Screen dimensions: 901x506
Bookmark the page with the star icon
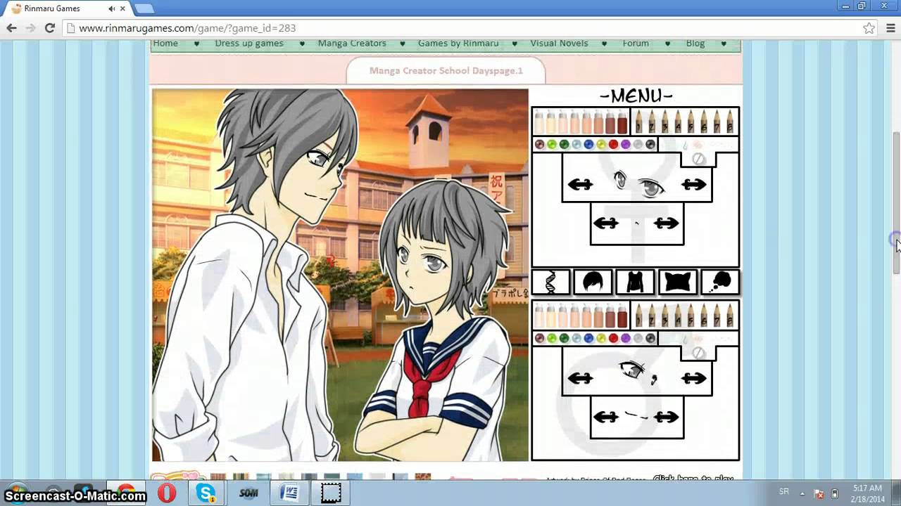point(869,28)
